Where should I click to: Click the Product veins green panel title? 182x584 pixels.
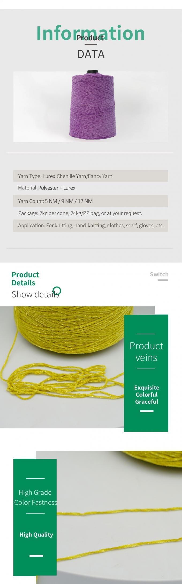pyautogui.click(x=146, y=352)
